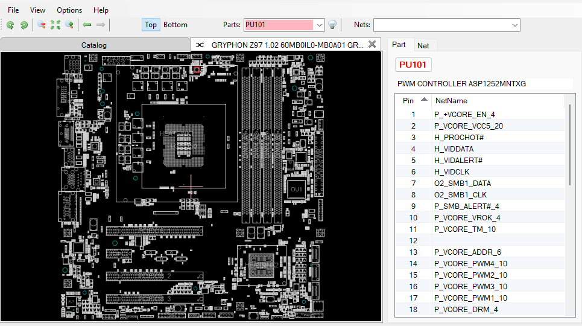Open the Options menu
Viewport: 582px width, 326px height.
click(69, 10)
